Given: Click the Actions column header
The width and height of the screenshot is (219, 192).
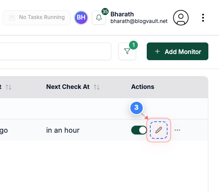Looking at the screenshot, I should 143,87.
